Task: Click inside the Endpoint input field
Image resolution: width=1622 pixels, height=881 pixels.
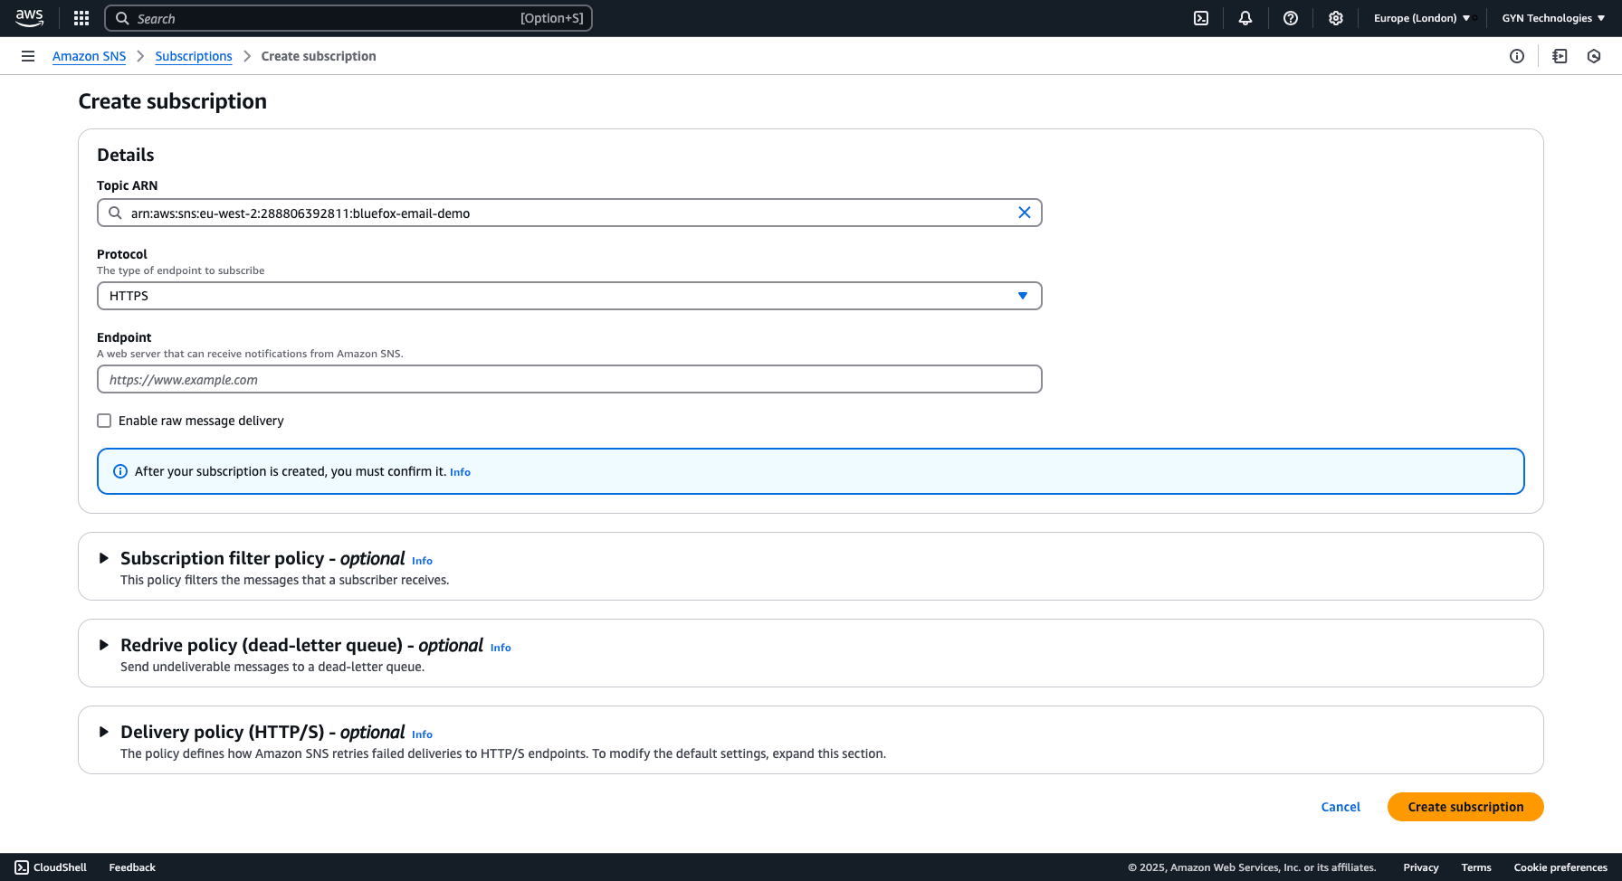Action: pos(568,379)
